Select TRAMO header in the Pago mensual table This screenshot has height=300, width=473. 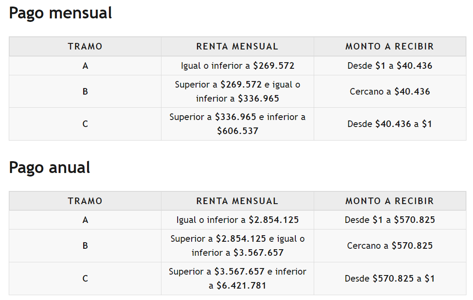[85, 46]
